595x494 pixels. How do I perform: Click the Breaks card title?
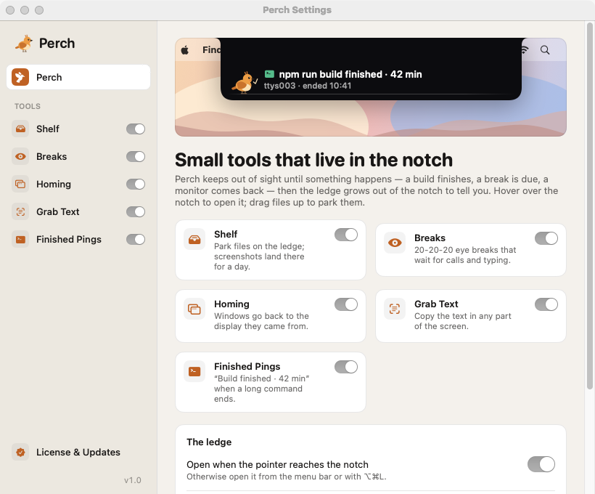click(x=430, y=238)
